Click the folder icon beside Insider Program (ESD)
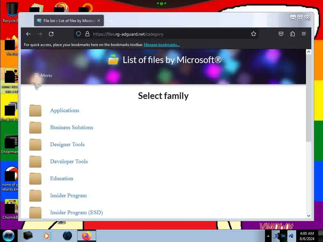The height and width of the screenshot is (242, 323). point(35,212)
